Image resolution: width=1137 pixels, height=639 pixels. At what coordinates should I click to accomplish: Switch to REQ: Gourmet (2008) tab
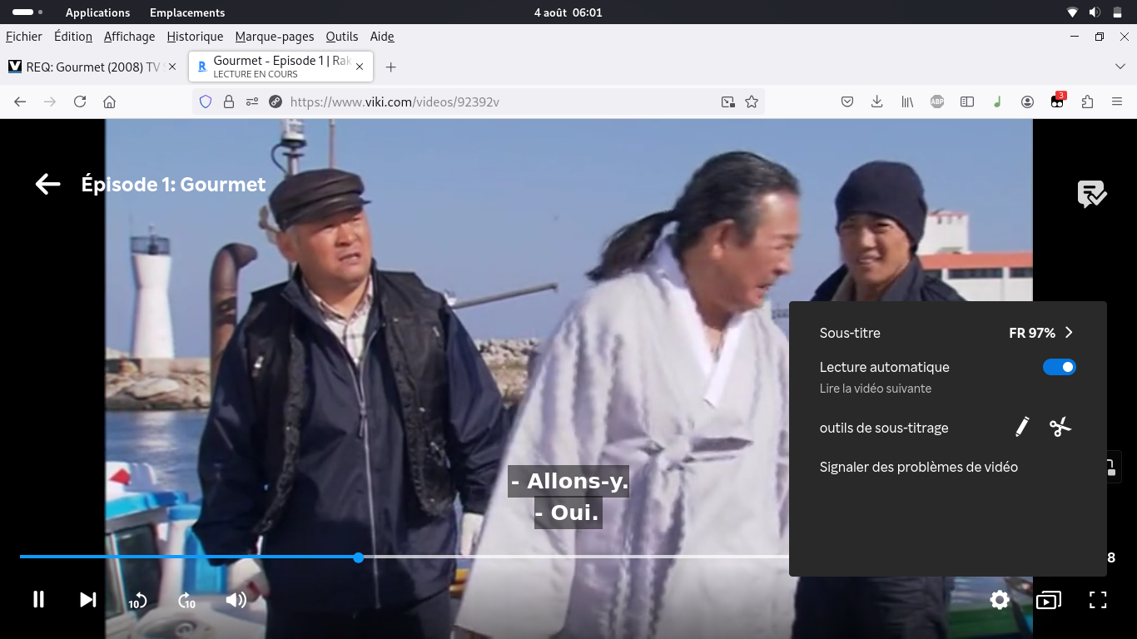click(92, 67)
